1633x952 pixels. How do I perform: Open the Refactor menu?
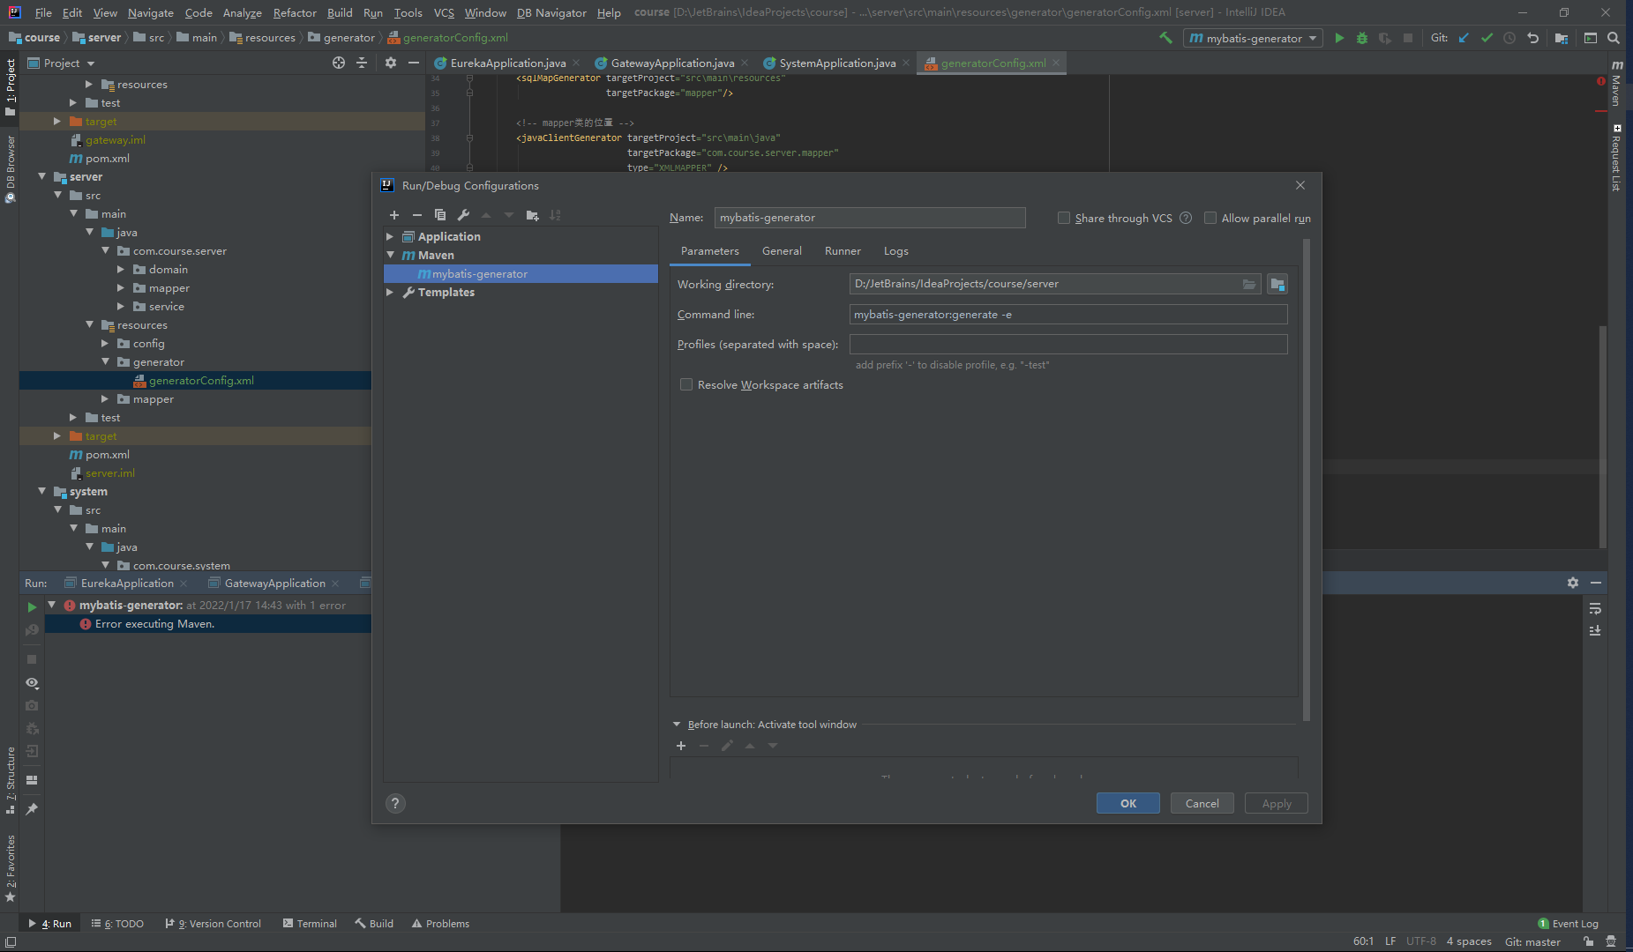coord(295,12)
